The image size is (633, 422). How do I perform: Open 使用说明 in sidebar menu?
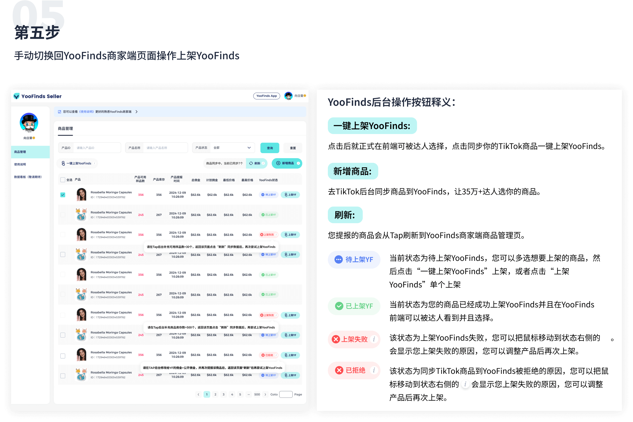pyautogui.click(x=20, y=164)
